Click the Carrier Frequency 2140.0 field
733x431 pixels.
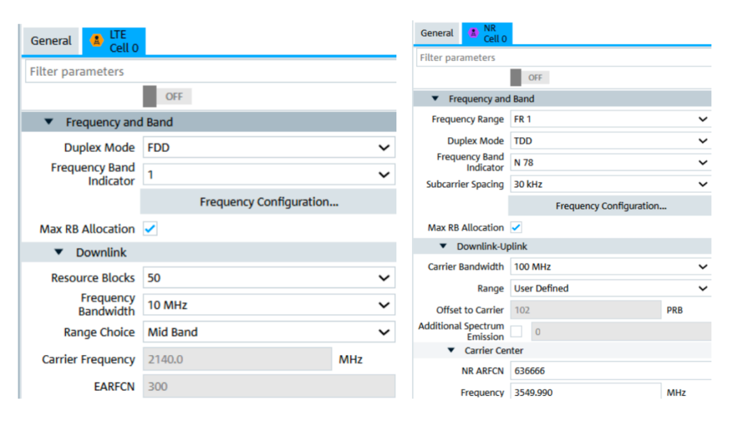238,360
